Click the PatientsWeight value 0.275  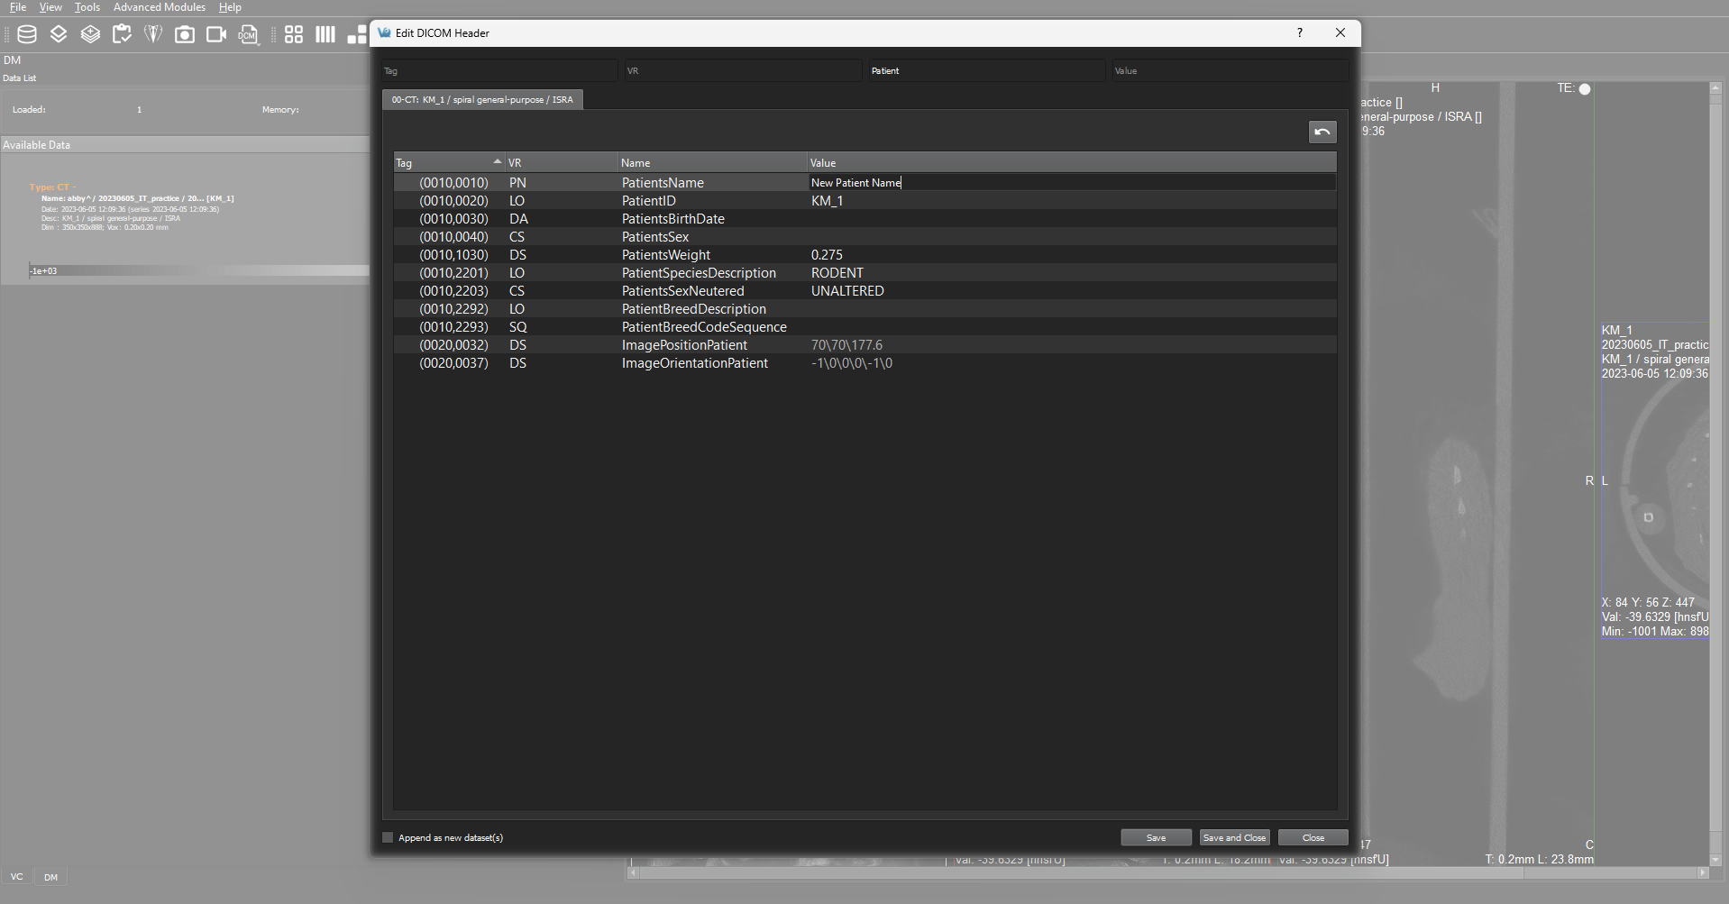point(827,255)
